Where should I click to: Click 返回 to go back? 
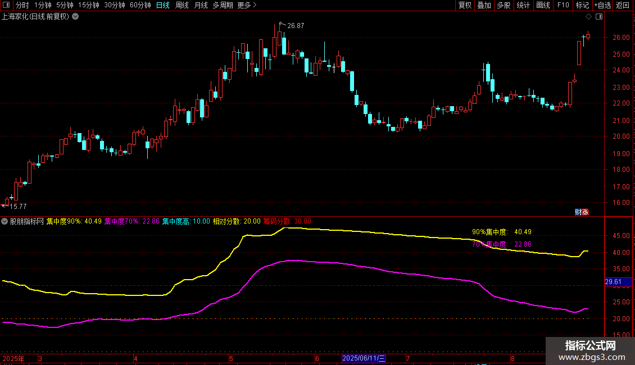click(623, 5)
